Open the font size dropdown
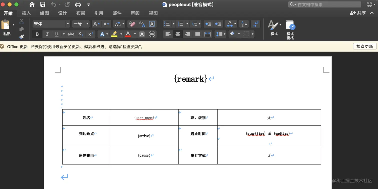 87,24
